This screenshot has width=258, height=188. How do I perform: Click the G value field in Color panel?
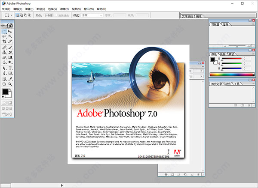pyautogui.click(x=247, y=63)
